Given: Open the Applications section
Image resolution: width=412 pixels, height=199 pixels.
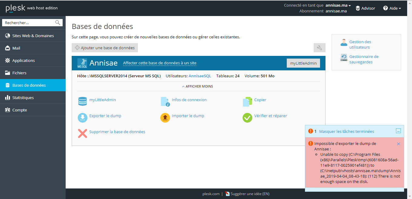Looking at the screenshot, I should pyautogui.click(x=33, y=60).
